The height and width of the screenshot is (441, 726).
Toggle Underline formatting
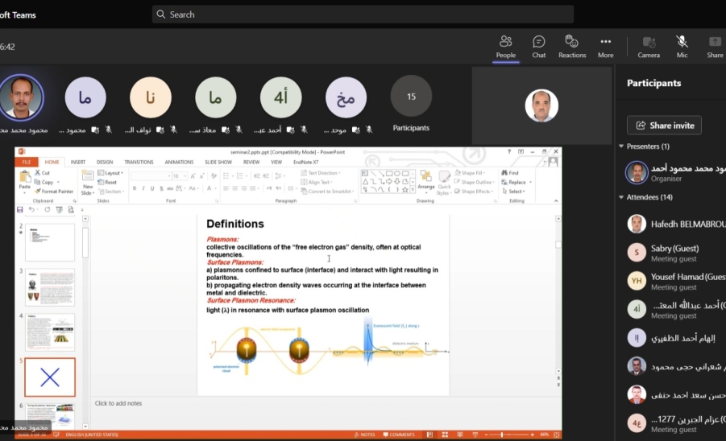[x=151, y=188]
